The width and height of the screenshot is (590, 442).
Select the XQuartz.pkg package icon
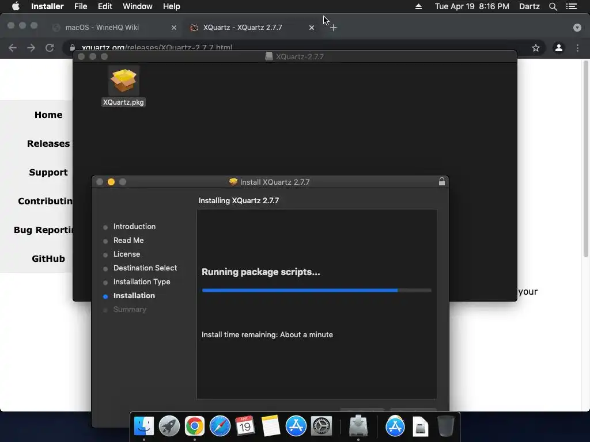[123, 81]
